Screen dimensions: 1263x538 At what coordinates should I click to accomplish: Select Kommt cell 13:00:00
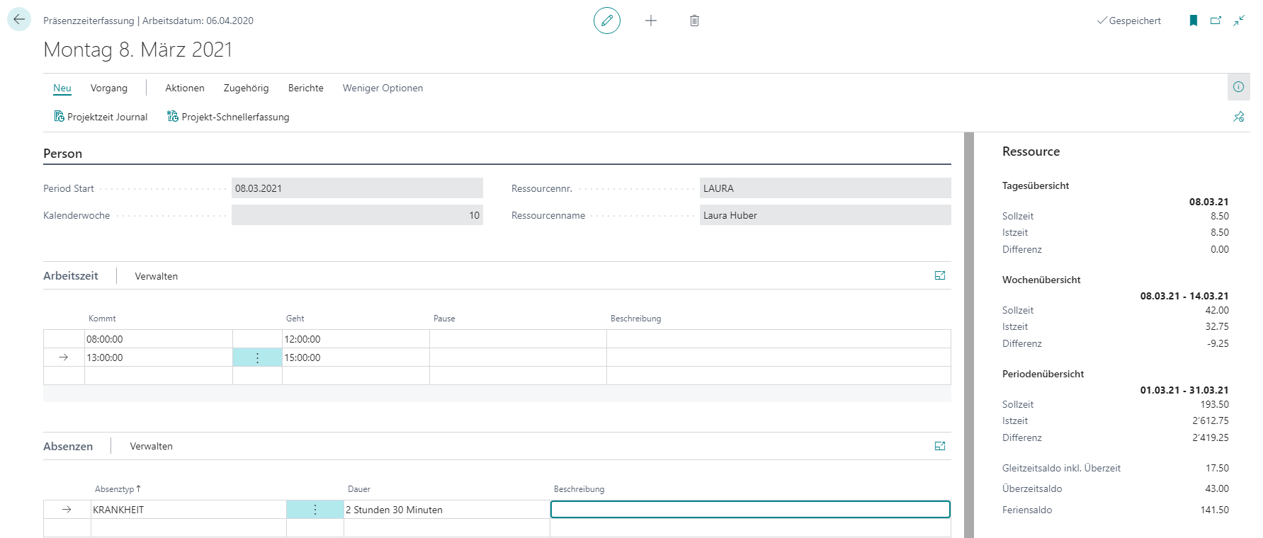[159, 357]
